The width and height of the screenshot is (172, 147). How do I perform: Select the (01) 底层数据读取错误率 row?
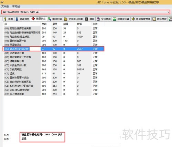[x=54, y=28]
